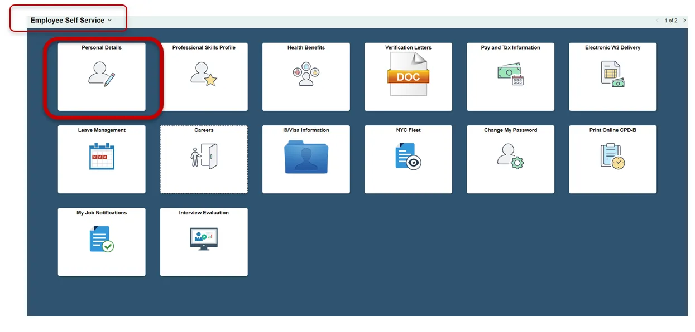Click the "Health Benefits" tile title
695x332 pixels.
(306, 48)
